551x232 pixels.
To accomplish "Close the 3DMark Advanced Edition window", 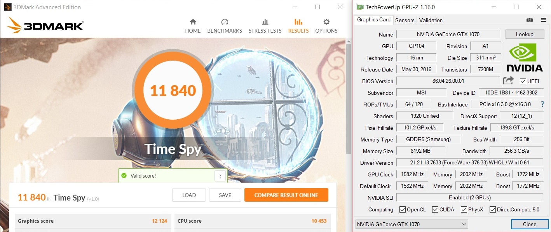I will click(340, 7).
